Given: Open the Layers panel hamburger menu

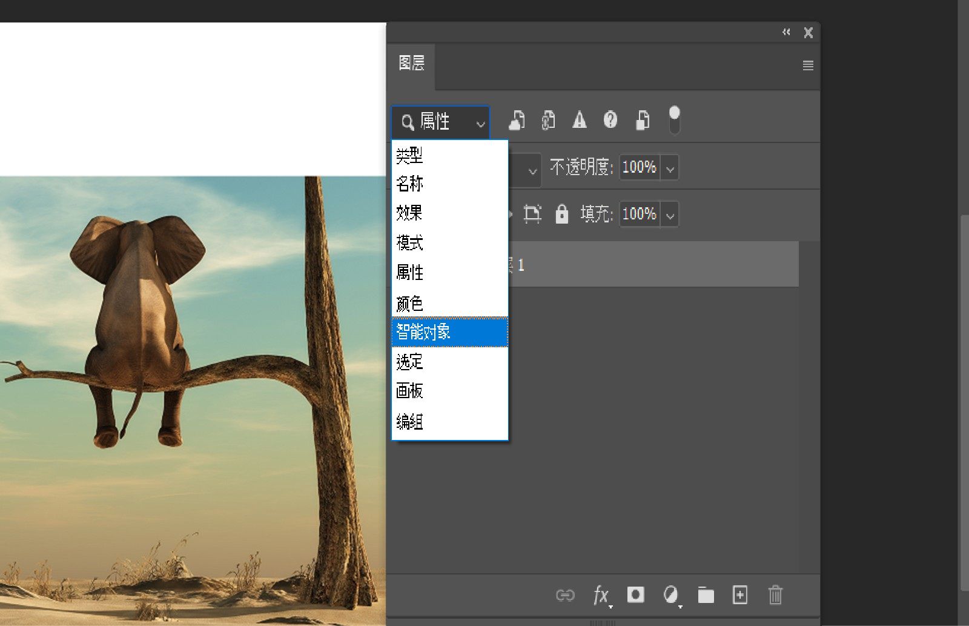Looking at the screenshot, I should (808, 65).
